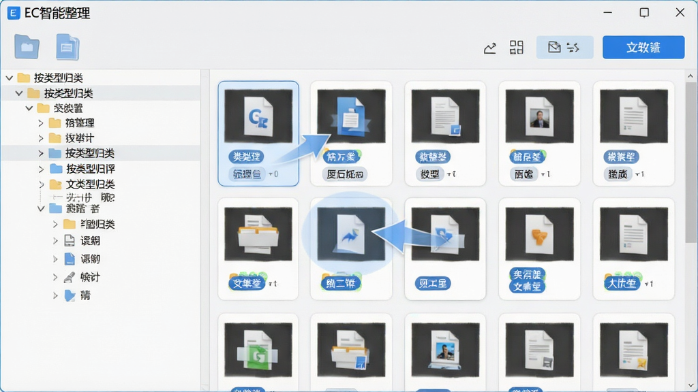Click the gray tag under the blue clipboard card
Viewport: 698px width, 392px height.
345,174
